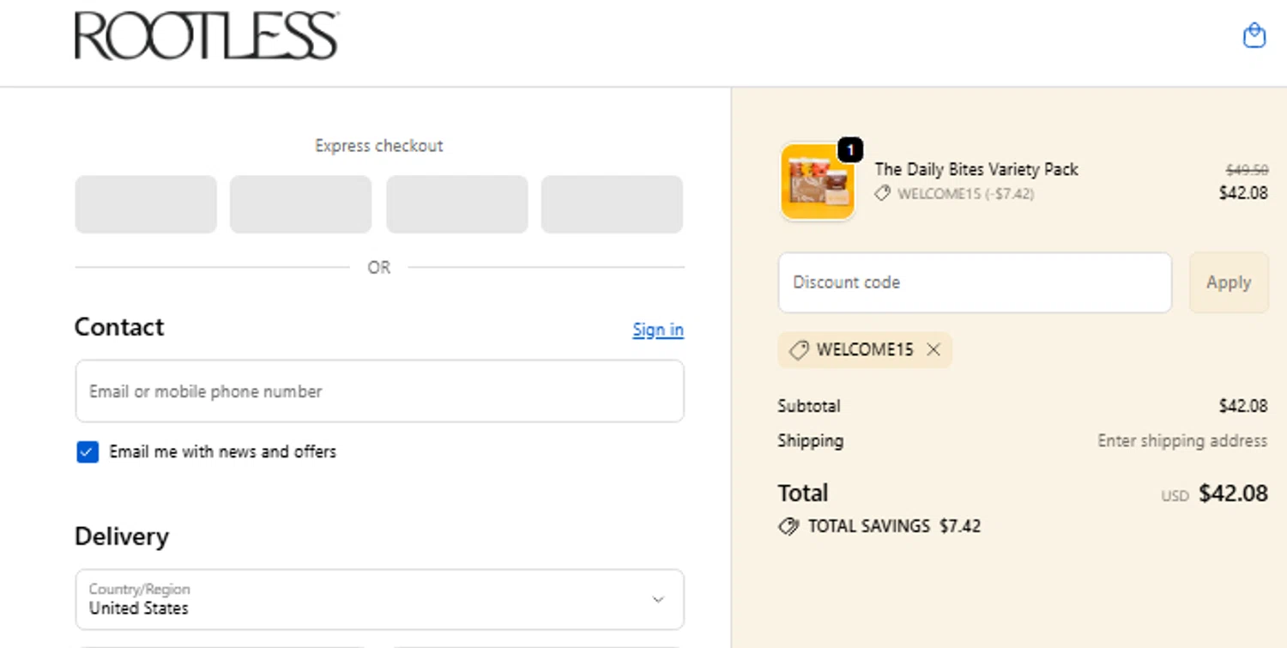Click the Shipping label in order summary

point(811,440)
